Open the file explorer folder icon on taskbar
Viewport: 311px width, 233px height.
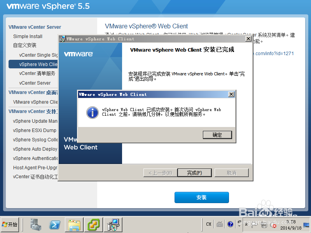[x=74, y=224]
